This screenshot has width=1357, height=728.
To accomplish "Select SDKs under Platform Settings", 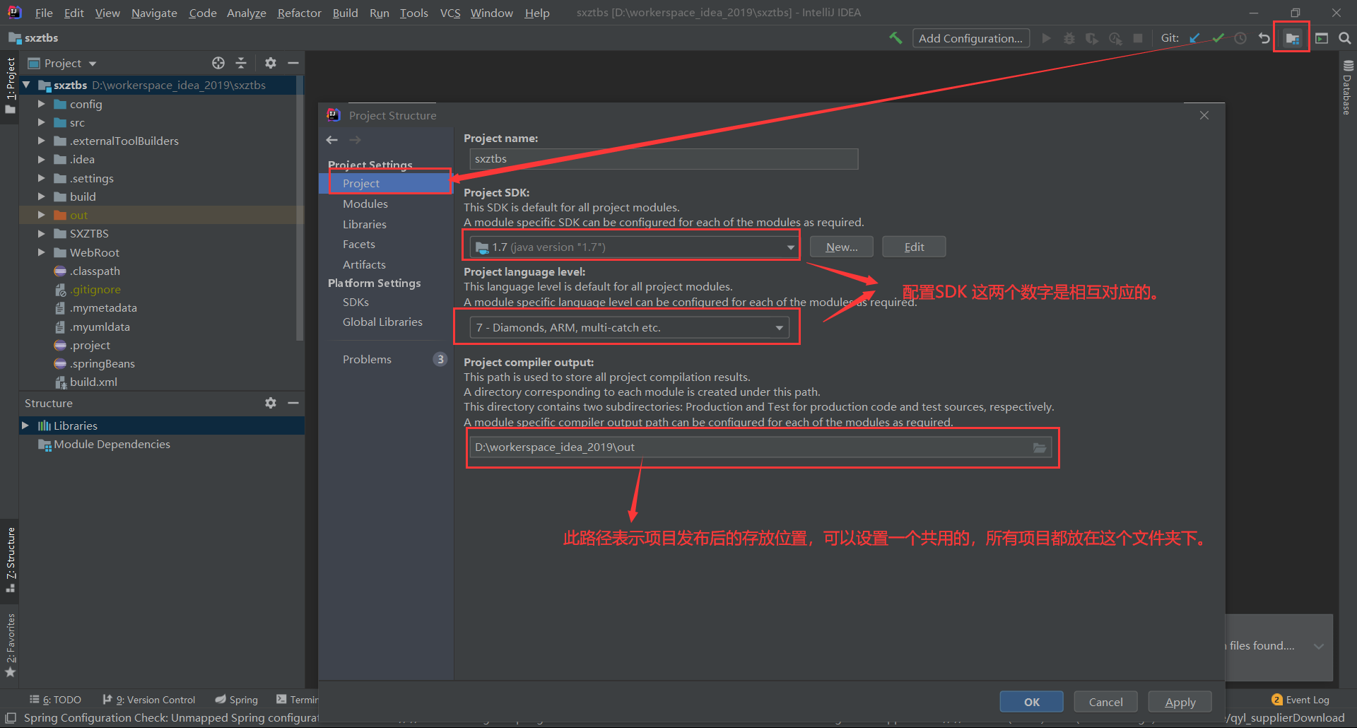I will (x=356, y=302).
